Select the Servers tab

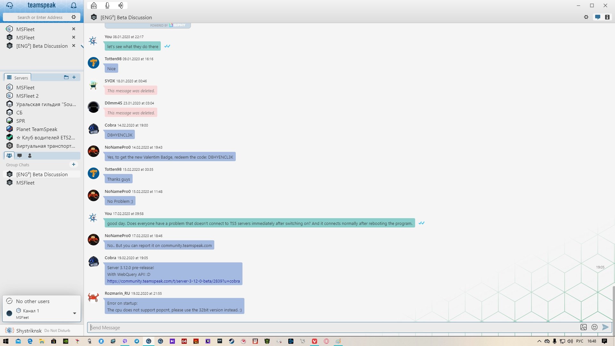pyautogui.click(x=18, y=78)
